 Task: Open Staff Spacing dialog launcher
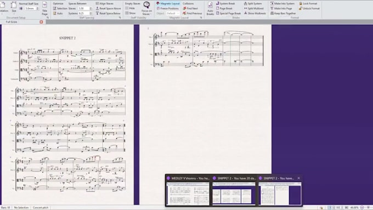[120, 18]
